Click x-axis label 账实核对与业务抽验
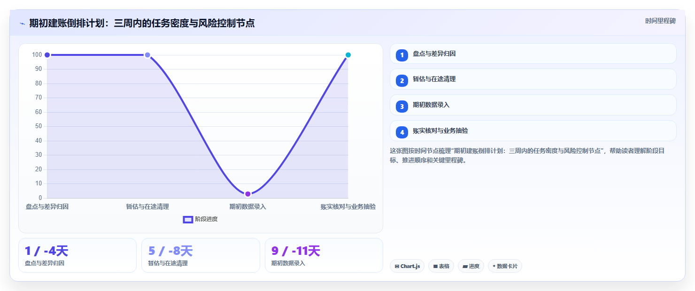 (348, 207)
